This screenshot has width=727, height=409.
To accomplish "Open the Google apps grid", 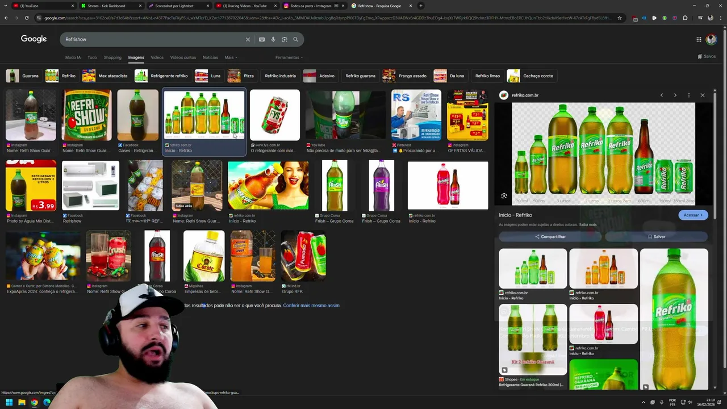I will pos(699,39).
